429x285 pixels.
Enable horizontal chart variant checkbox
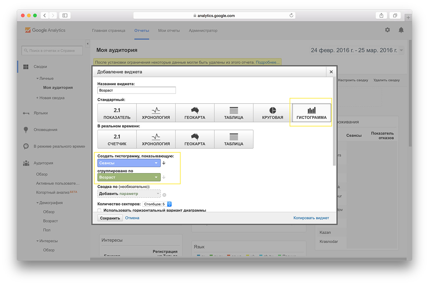point(99,210)
